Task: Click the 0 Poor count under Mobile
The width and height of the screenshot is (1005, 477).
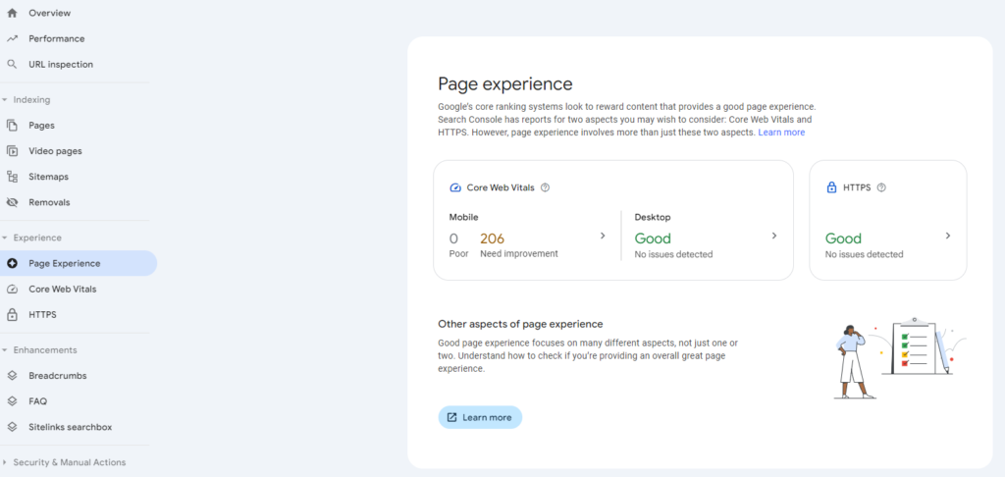Action: point(453,238)
